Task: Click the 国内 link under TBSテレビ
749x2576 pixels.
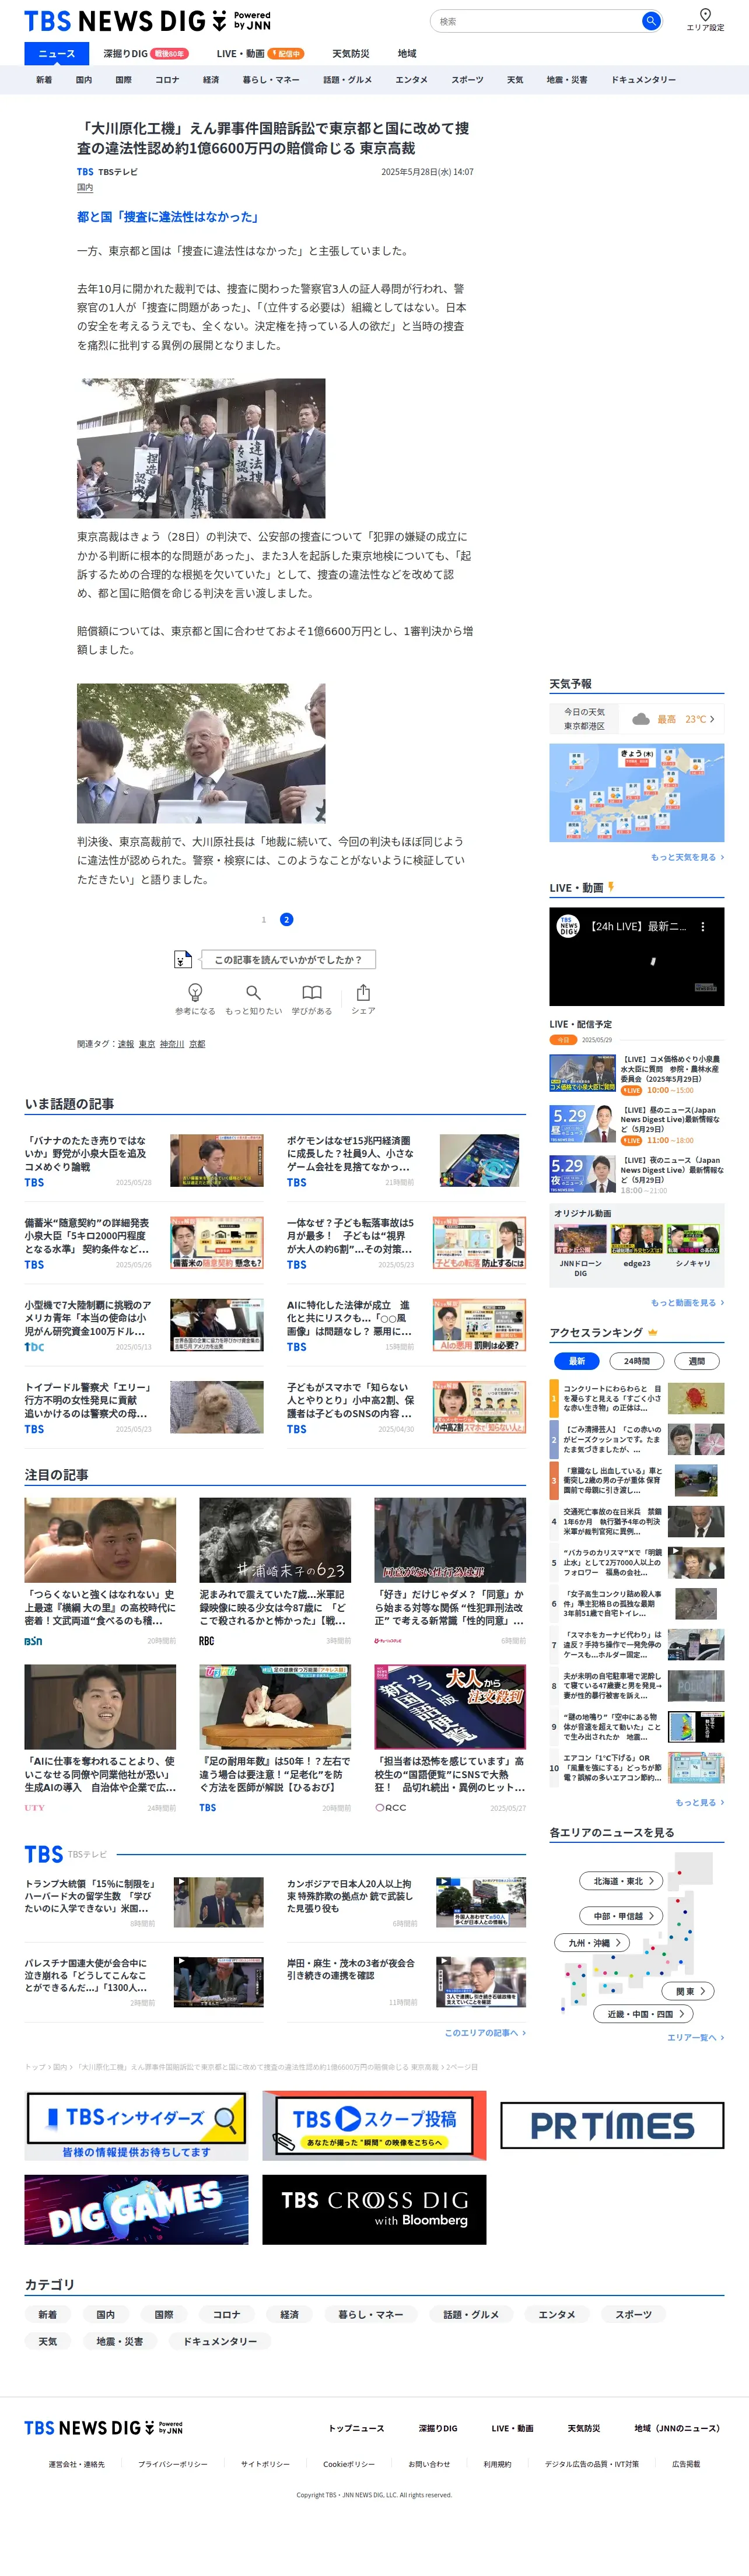Action: tap(85, 187)
